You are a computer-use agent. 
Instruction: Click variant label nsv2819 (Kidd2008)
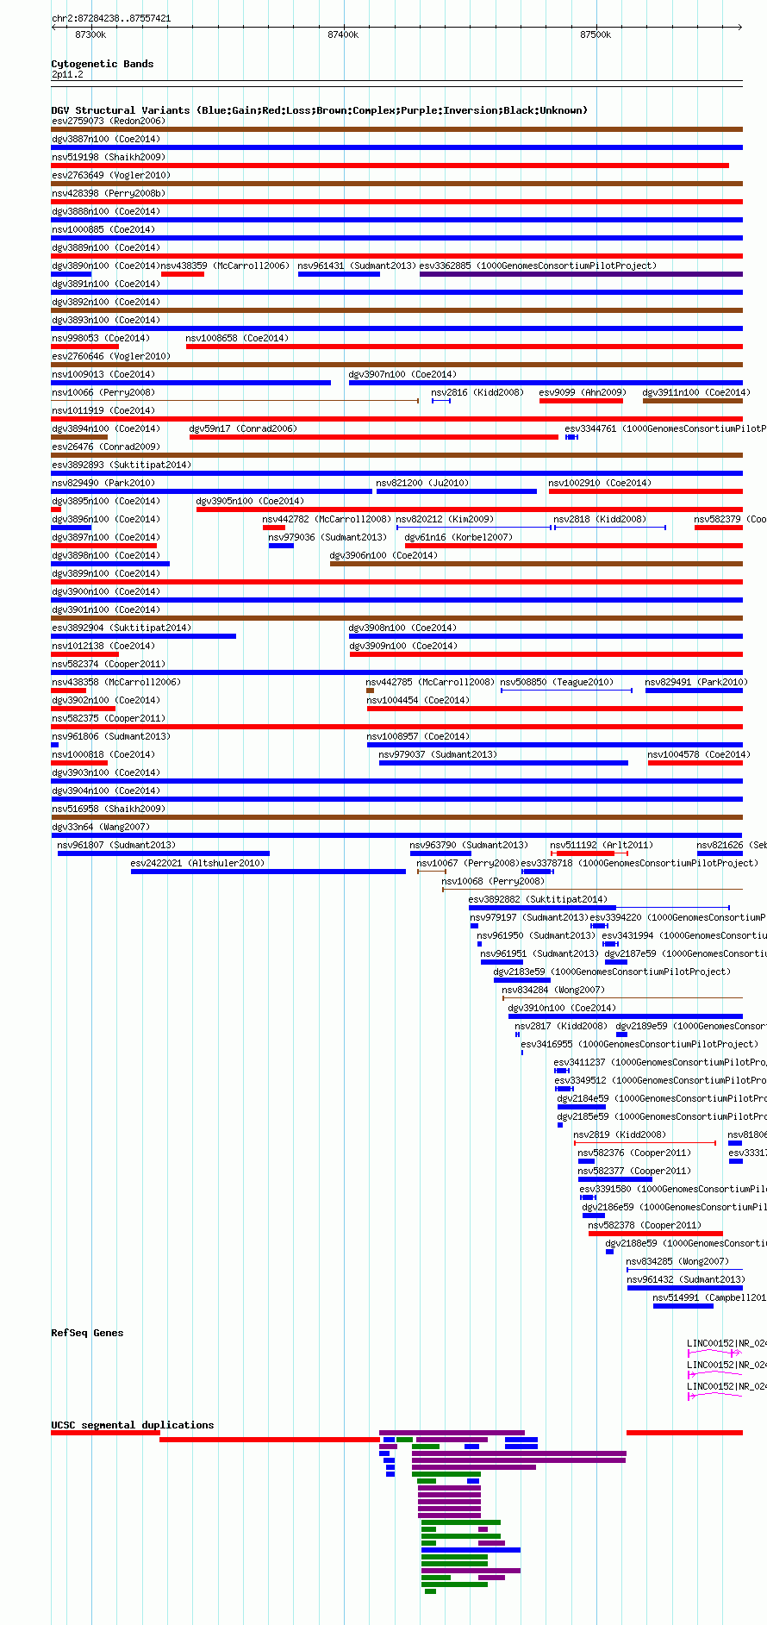(x=620, y=1134)
